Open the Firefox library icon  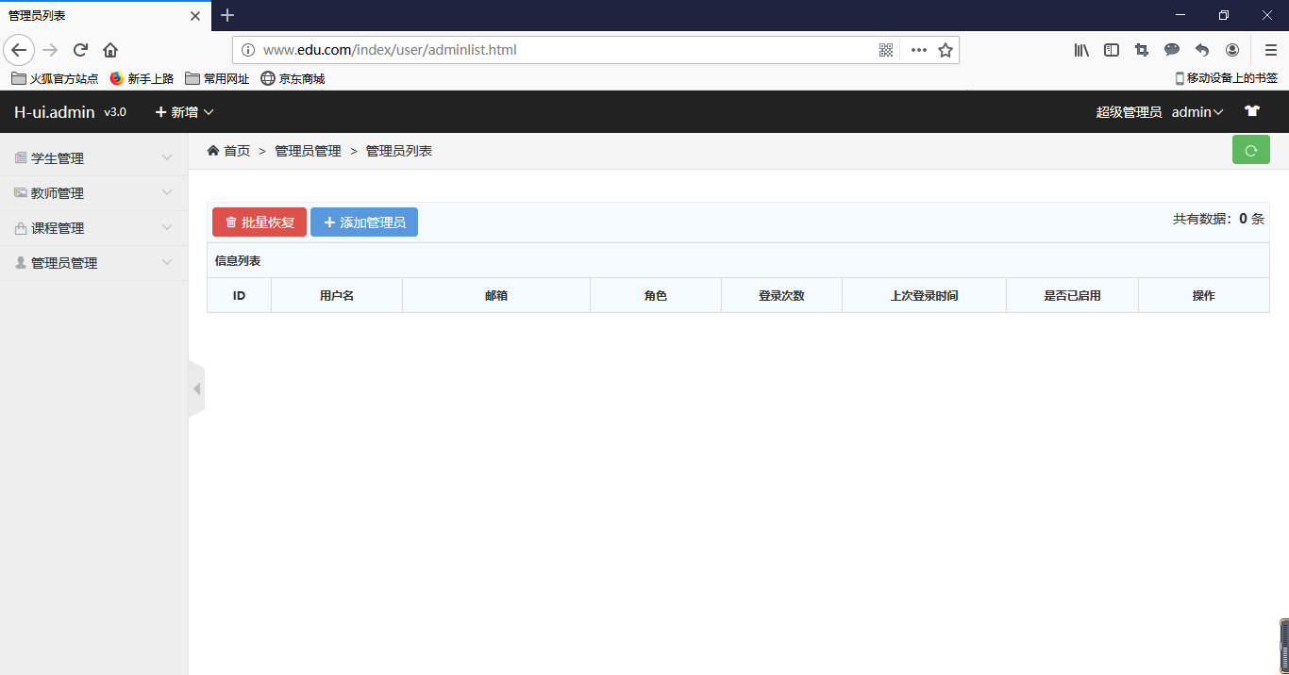pos(1080,50)
